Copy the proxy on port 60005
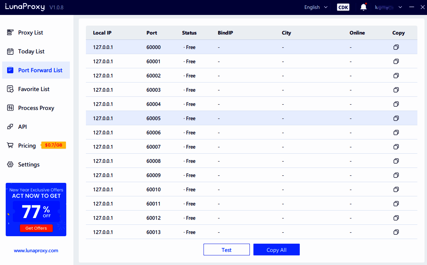 point(396,118)
